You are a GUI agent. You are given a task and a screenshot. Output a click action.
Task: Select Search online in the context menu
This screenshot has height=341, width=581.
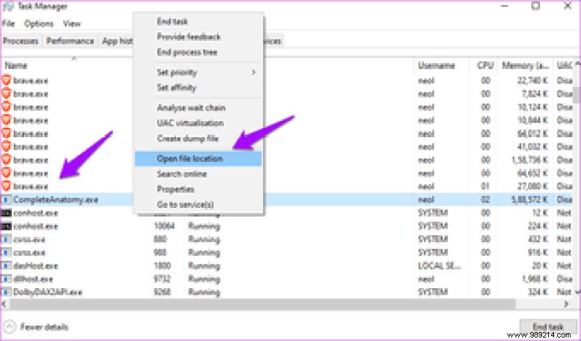pyautogui.click(x=182, y=174)
